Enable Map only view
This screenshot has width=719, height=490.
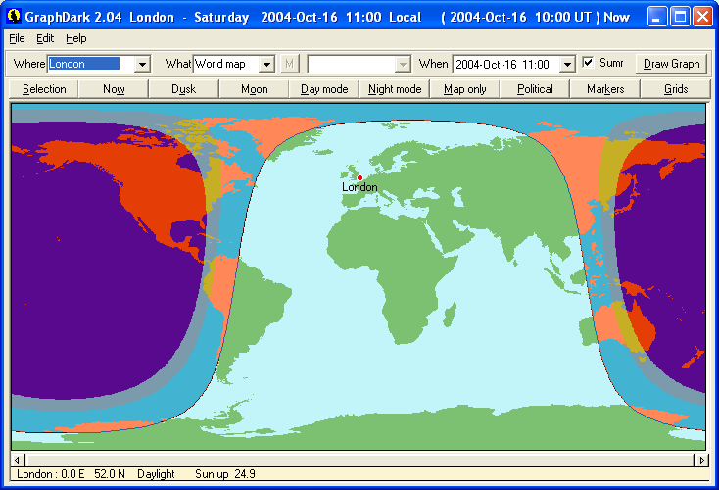tap(465, 89)
